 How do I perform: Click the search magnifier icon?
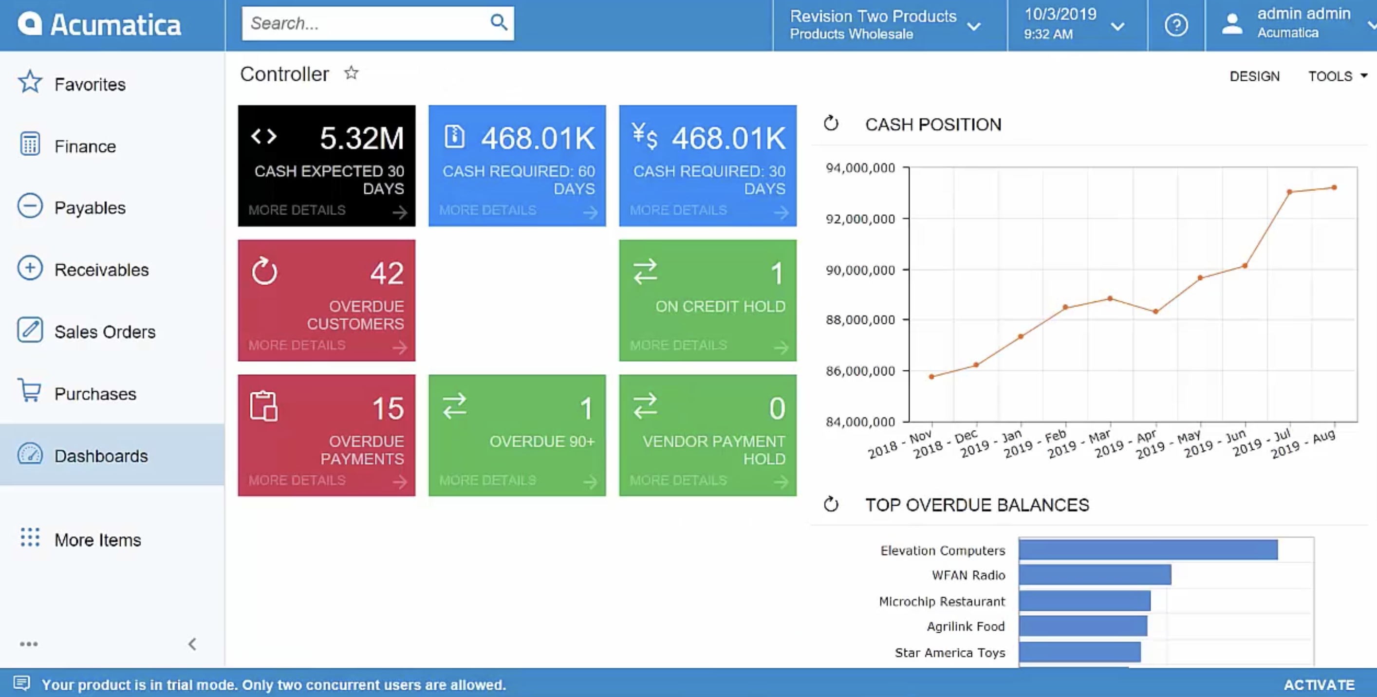point(498,22)
